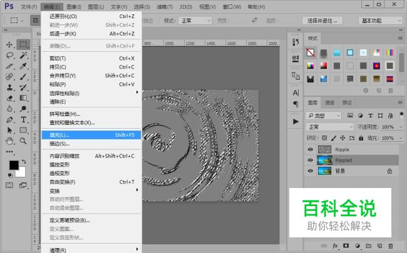Click the foreground black color swatch
Viewport: 407px width, 253px height.
(13, 165)
